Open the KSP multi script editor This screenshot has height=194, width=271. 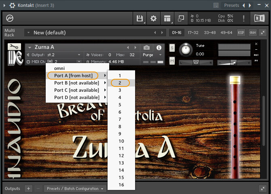click(x=241, y=32)
